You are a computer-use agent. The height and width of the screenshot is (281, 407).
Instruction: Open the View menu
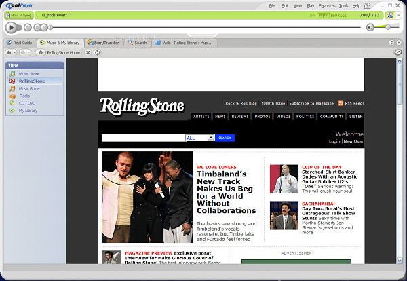[298, 5]
